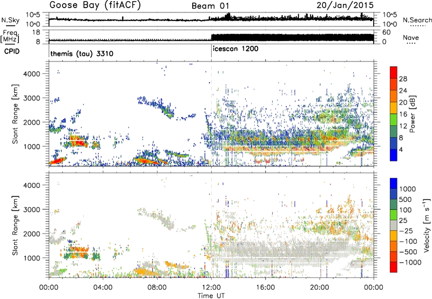Click the "2000" range tick of the velocity panel
Screen dimensions: 432x299
pyautogui.click(x=31, y=234)
